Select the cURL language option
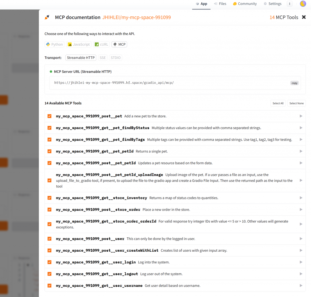This screenshot has width=311, height=297. (101, 44)
